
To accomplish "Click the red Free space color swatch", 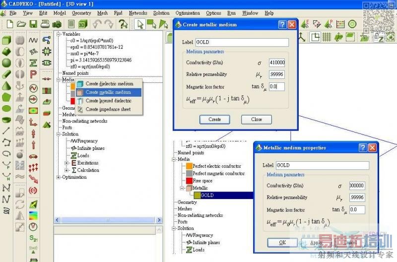I will (x=190, y=181).
